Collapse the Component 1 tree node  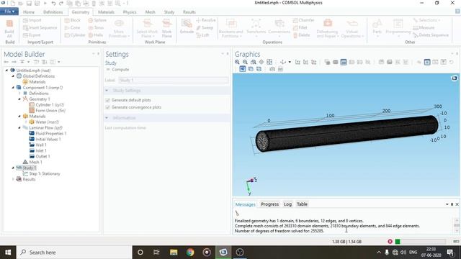(13, 88)
